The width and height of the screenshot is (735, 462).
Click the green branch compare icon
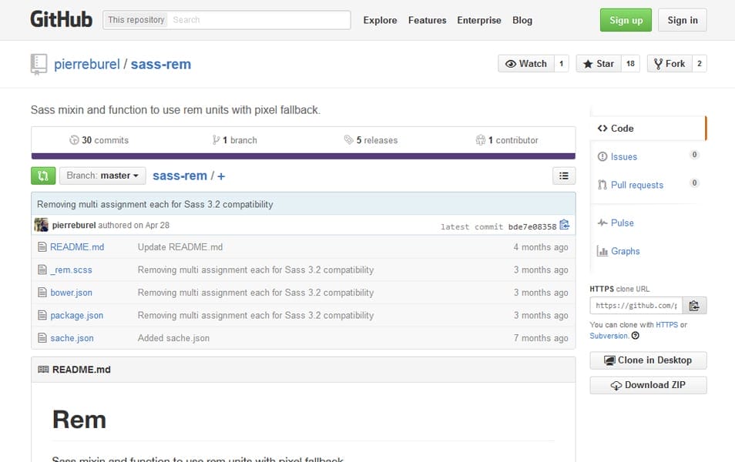click(42, 176)
